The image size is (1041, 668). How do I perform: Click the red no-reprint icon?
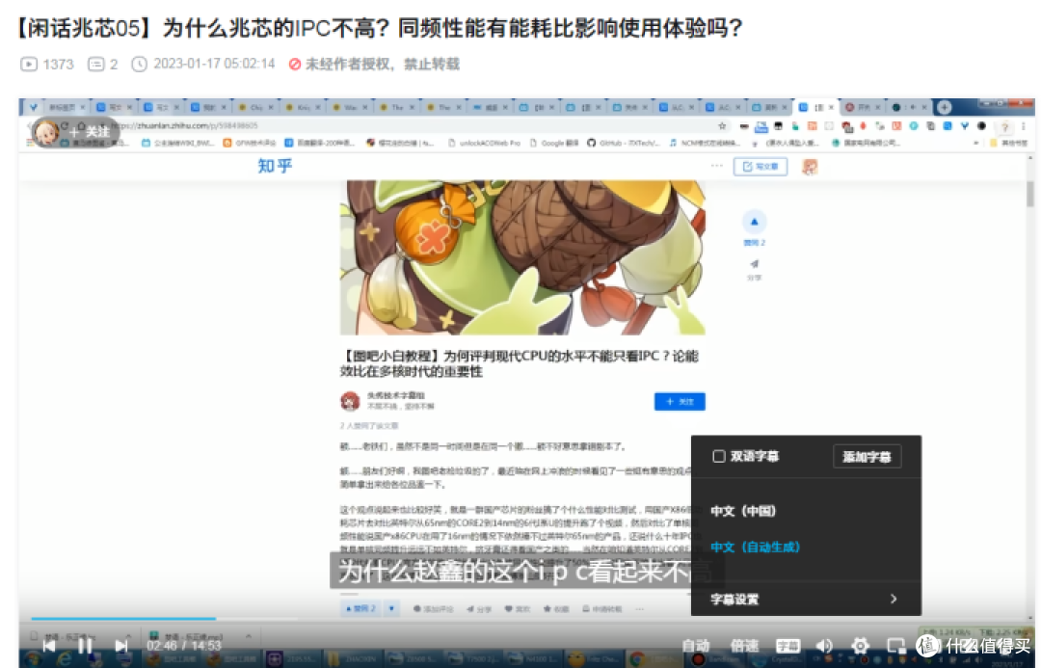point(295,64)
